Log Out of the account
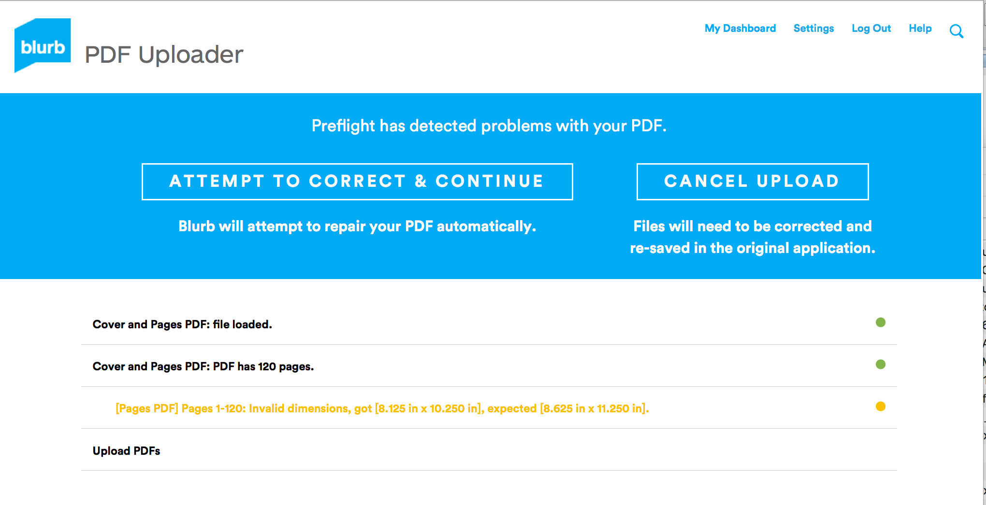Image resolution: width=986 pixels, height=505 pixels. [871, 28]
